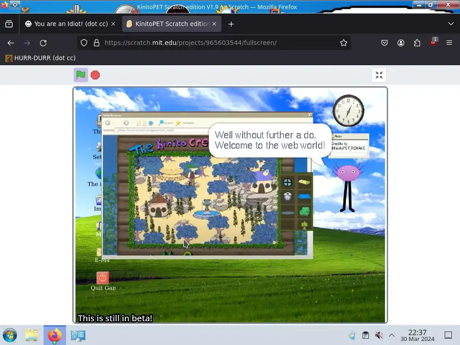The width and height of the screenshot is (460, 345).
Task: Close the KinitoPET Scratch edition tab
Action: (x=214, y=24)
